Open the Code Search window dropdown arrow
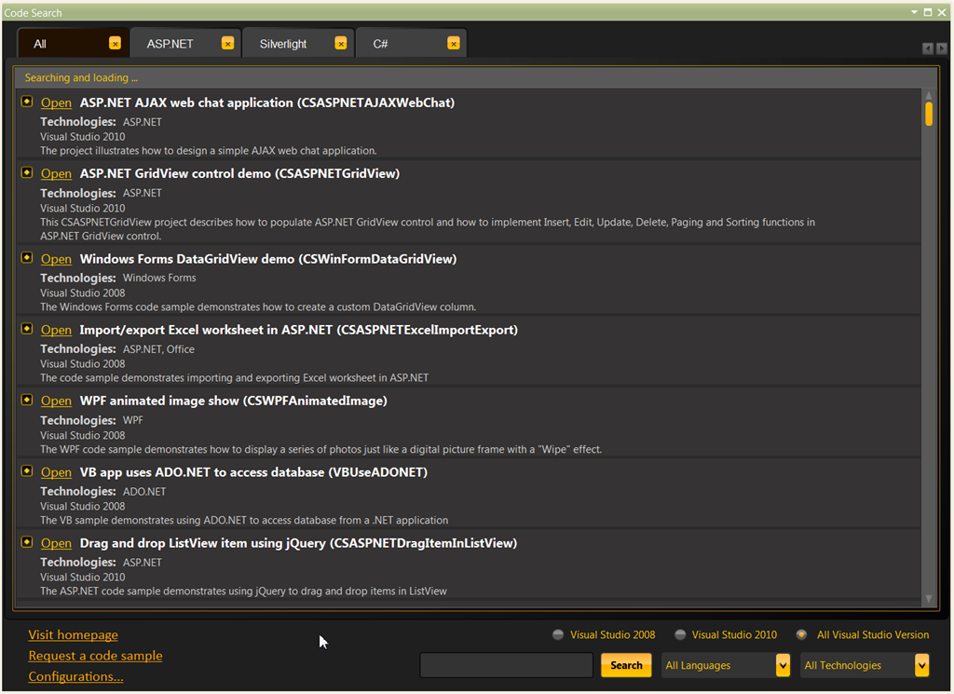954x694 pixels. coord(914,12)
